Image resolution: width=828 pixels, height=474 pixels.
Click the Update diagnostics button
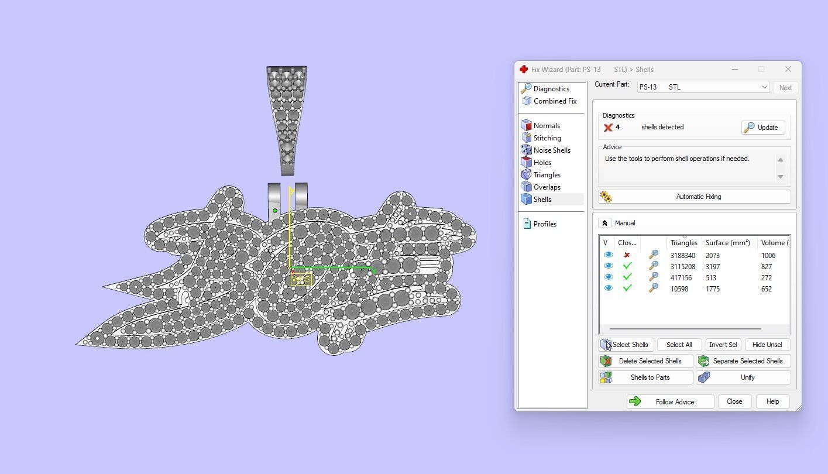click(763, 128)
